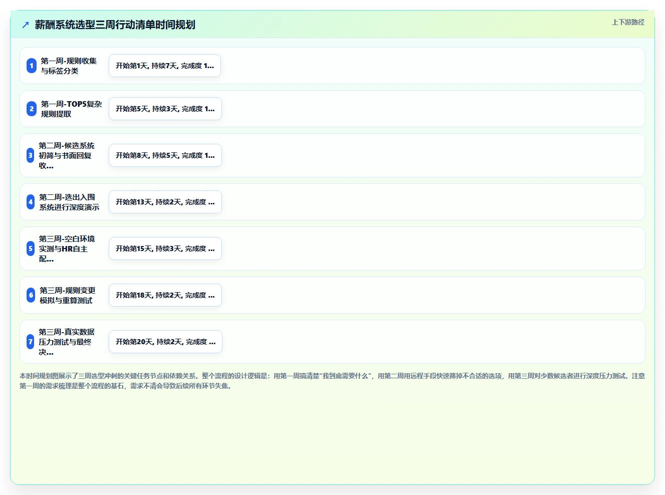Click the arrow icon beside the title
Screen dimensions: 665x495
(26, 25)
